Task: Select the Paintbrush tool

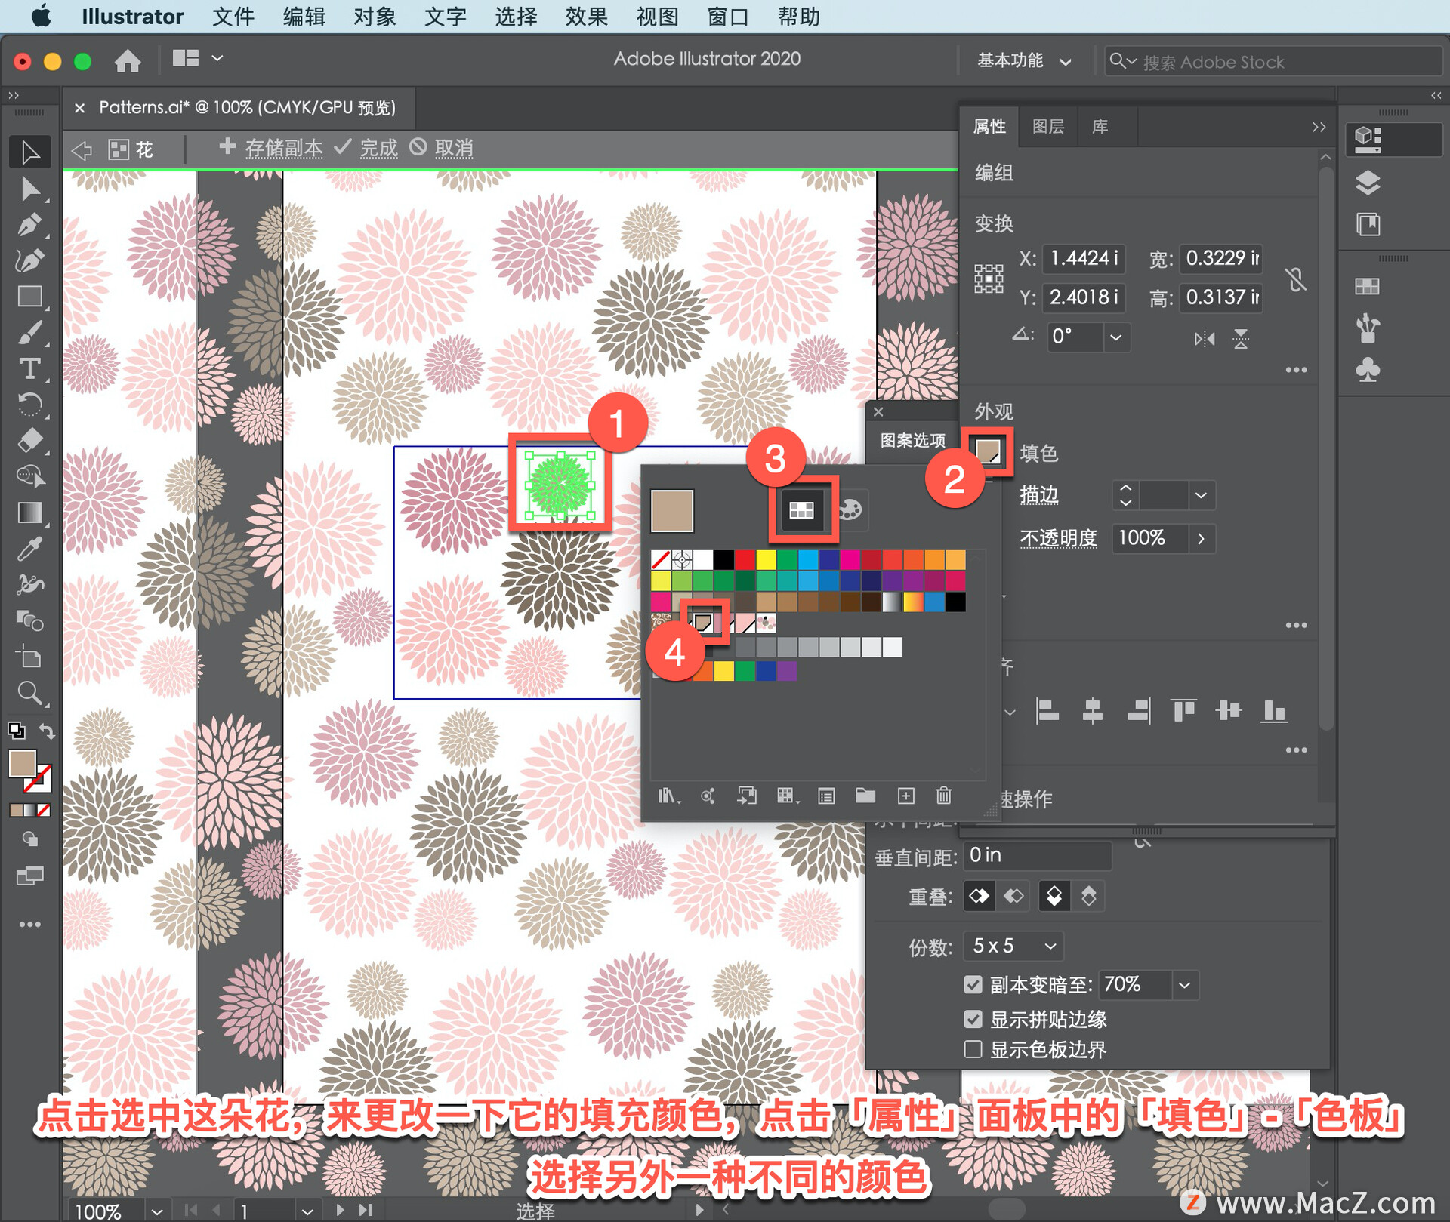Action: point(30,333)
